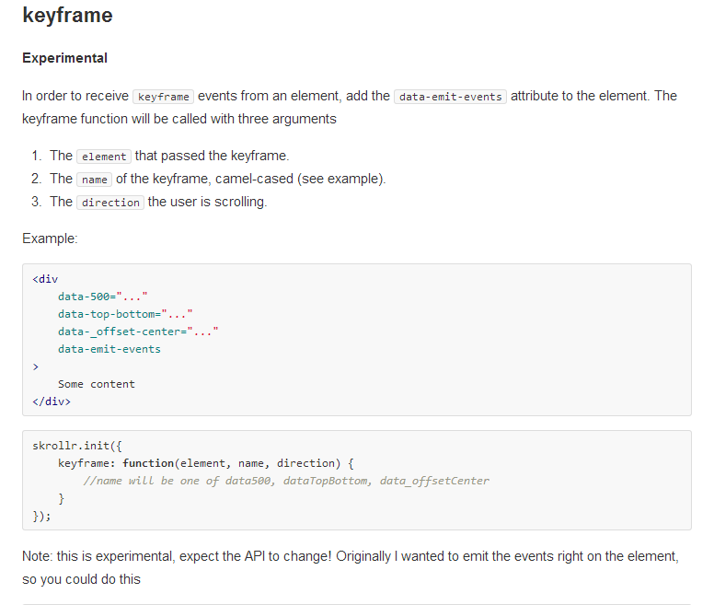
Task: Click the 'data-500="..."' attribute line
Action: (103, 297)
